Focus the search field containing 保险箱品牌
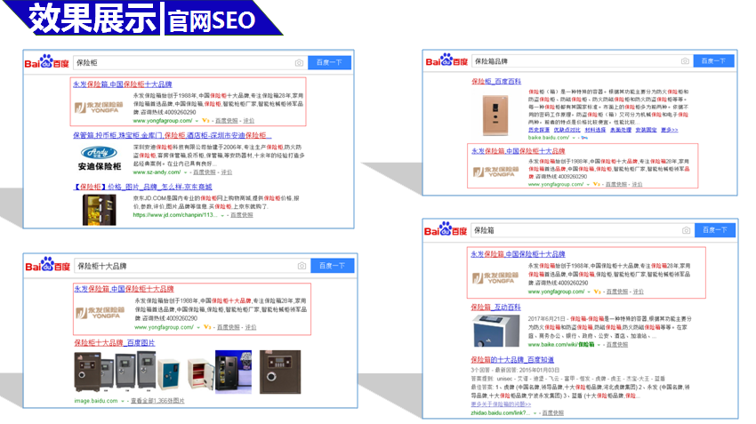This screenshot has width=756, height=424. point(582,61)
